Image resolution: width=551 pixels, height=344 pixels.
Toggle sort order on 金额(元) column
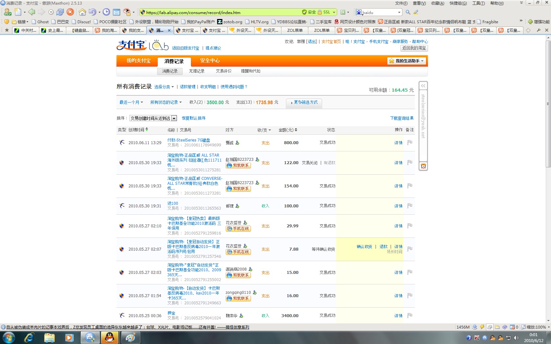point(288,130)
